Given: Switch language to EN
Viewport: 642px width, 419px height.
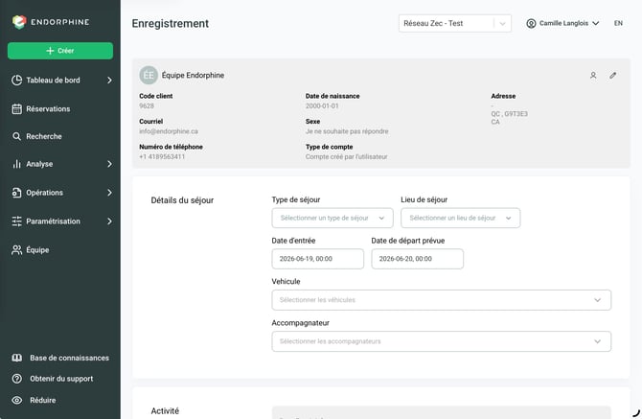Looking at the screenshot, I should coord(618,23).
